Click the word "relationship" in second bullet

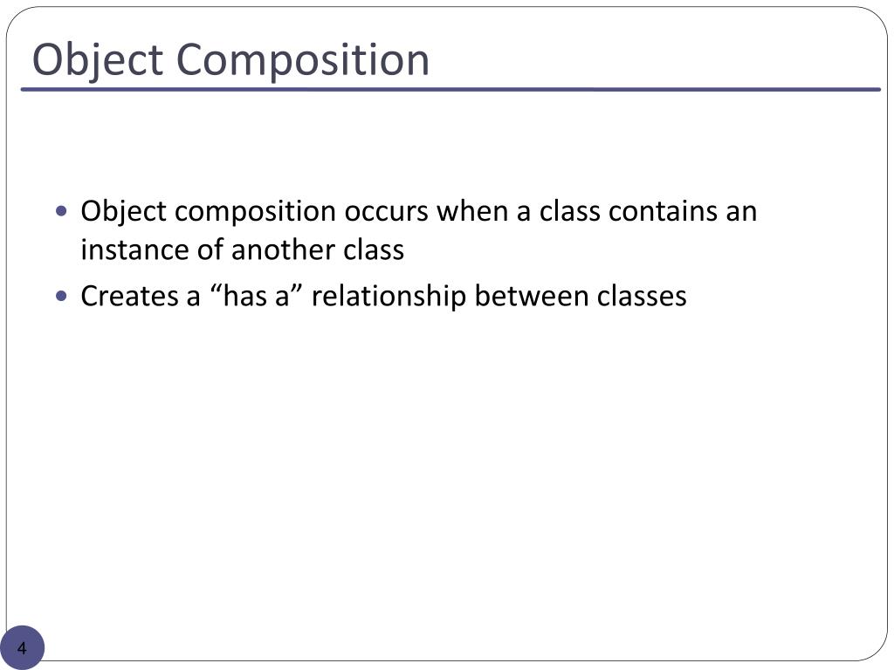389,297
